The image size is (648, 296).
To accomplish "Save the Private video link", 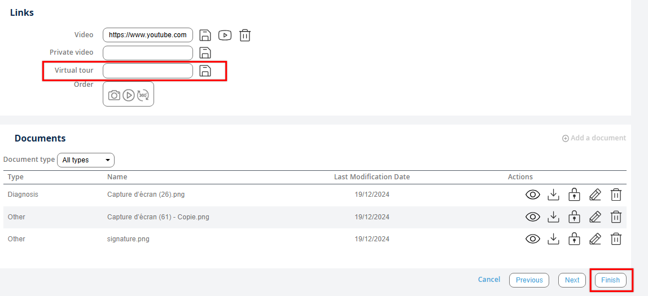I will pyautogui.click(x=205, y=53).
